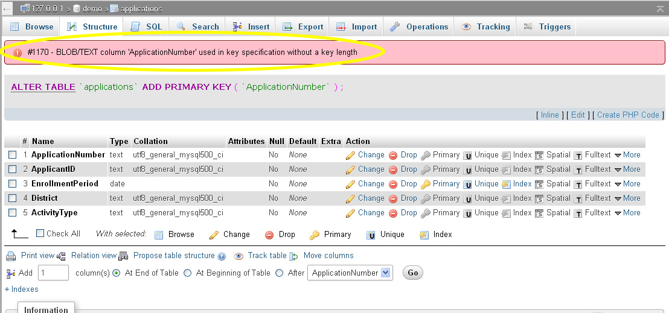Click the Spatial icon for ApplicationNumber row
Image resolution: width=669 pixels, height=313 pixels.
coord(539,156)
